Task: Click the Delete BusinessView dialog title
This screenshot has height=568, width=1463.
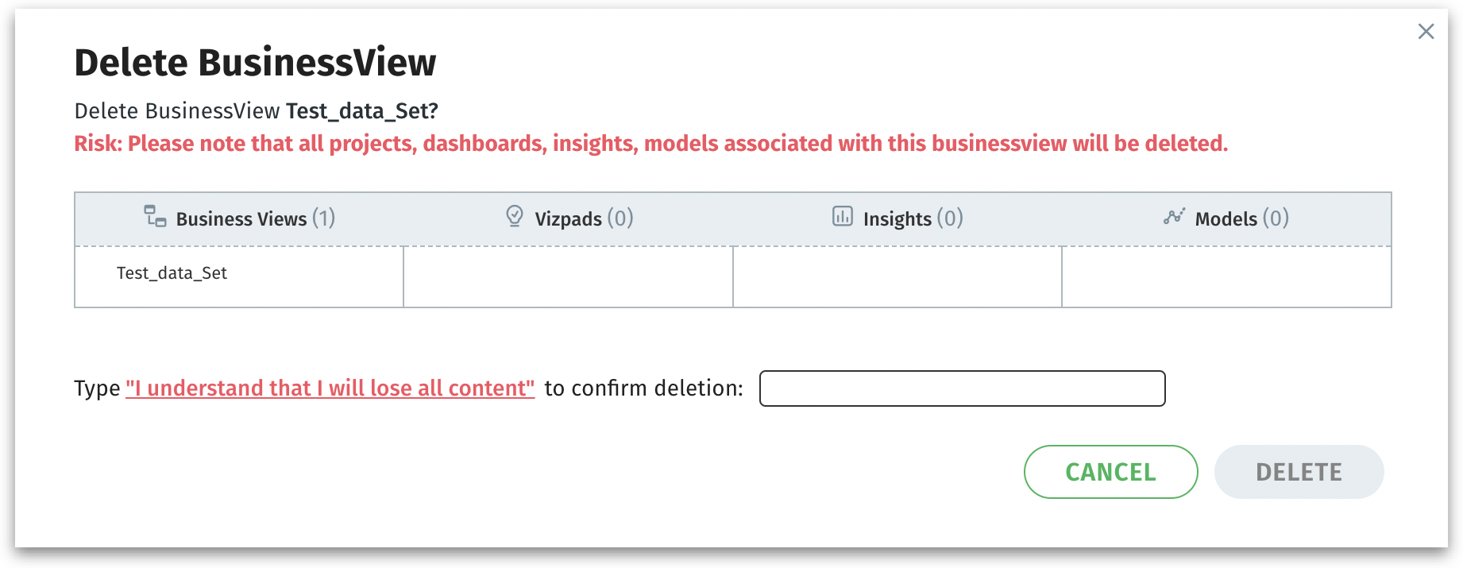Action: [255, 63]
